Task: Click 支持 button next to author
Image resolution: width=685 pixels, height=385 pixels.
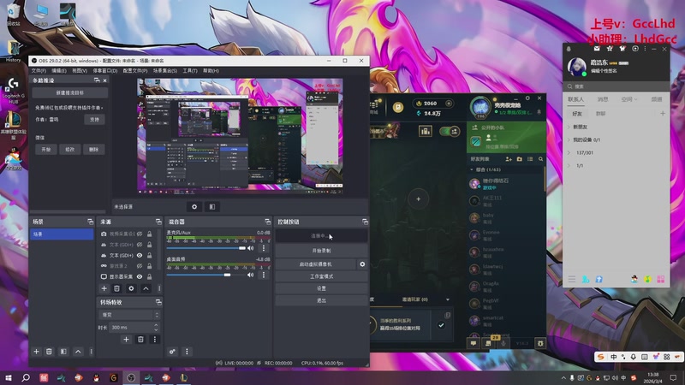Action: pos(94,119)
